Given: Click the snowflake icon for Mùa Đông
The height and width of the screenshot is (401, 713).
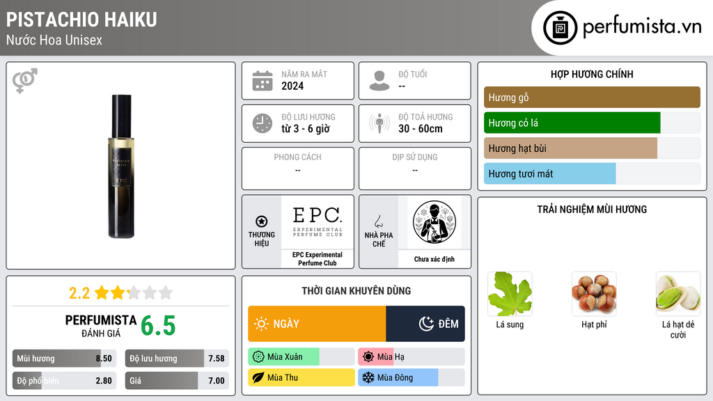Looking at the screenshot, I should [x=368, y=377].
